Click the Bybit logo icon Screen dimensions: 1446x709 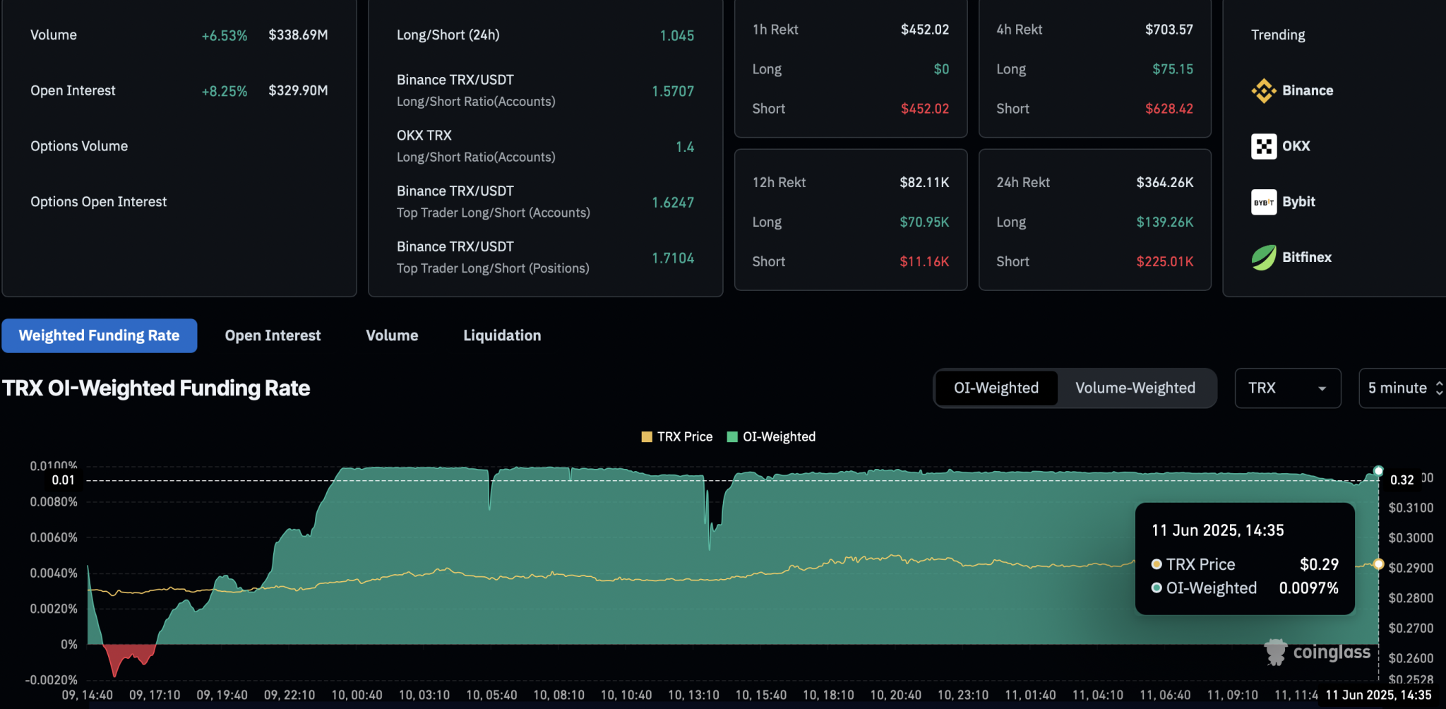1264,202
